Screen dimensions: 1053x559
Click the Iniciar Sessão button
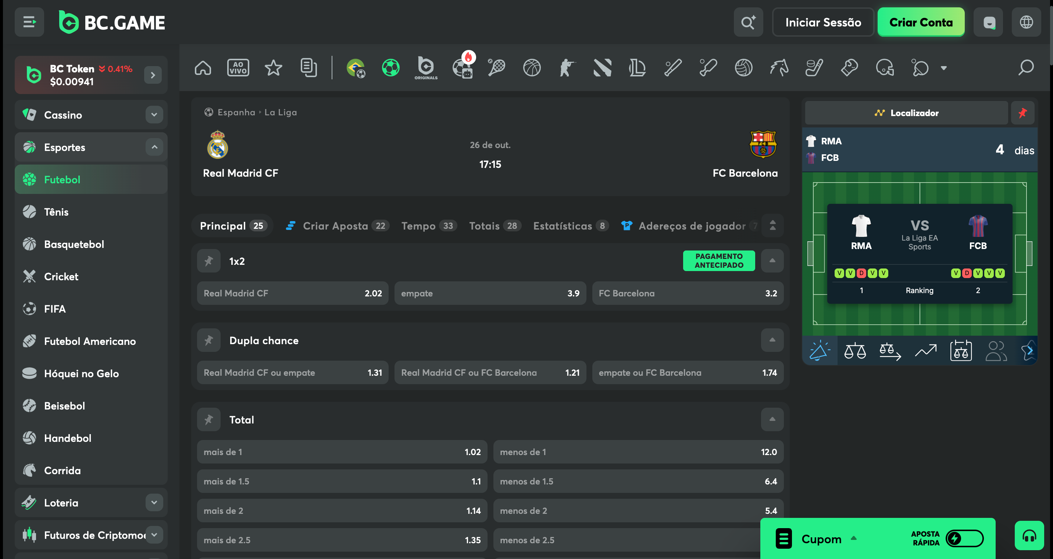pos(823,22)
